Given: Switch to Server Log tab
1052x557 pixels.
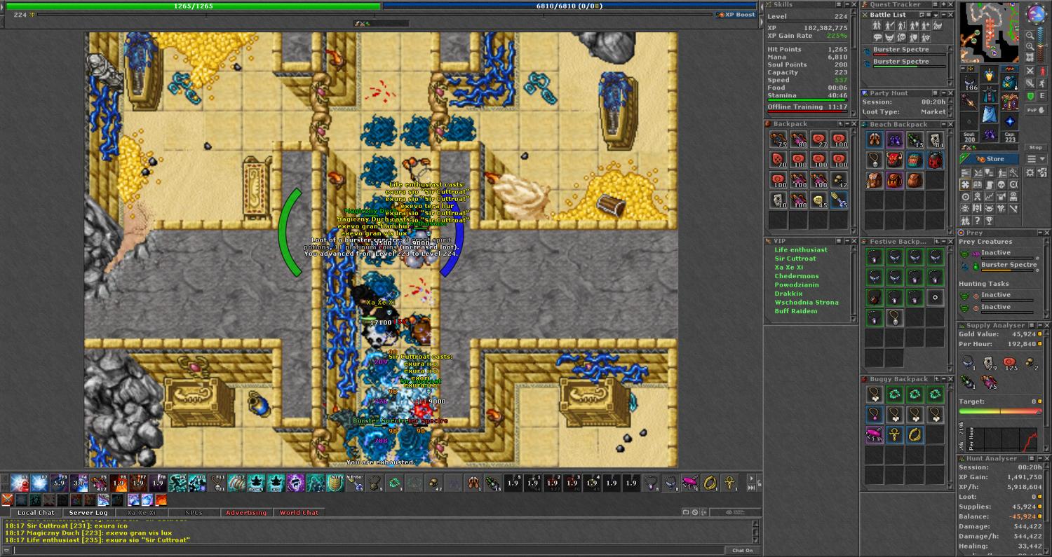Looking at the screenshot, I should (88, 512).
